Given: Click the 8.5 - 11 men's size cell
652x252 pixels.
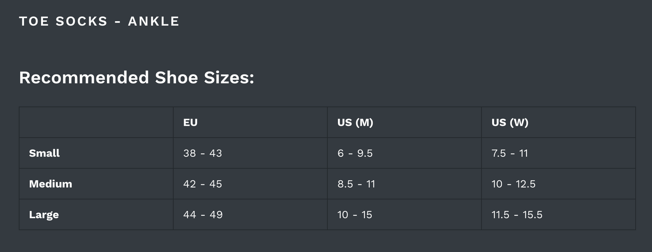Looking at the screenshot, I should point(356,184).
